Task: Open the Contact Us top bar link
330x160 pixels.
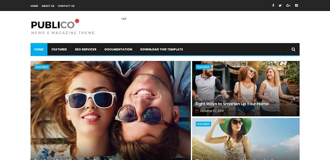Action: 66,6
